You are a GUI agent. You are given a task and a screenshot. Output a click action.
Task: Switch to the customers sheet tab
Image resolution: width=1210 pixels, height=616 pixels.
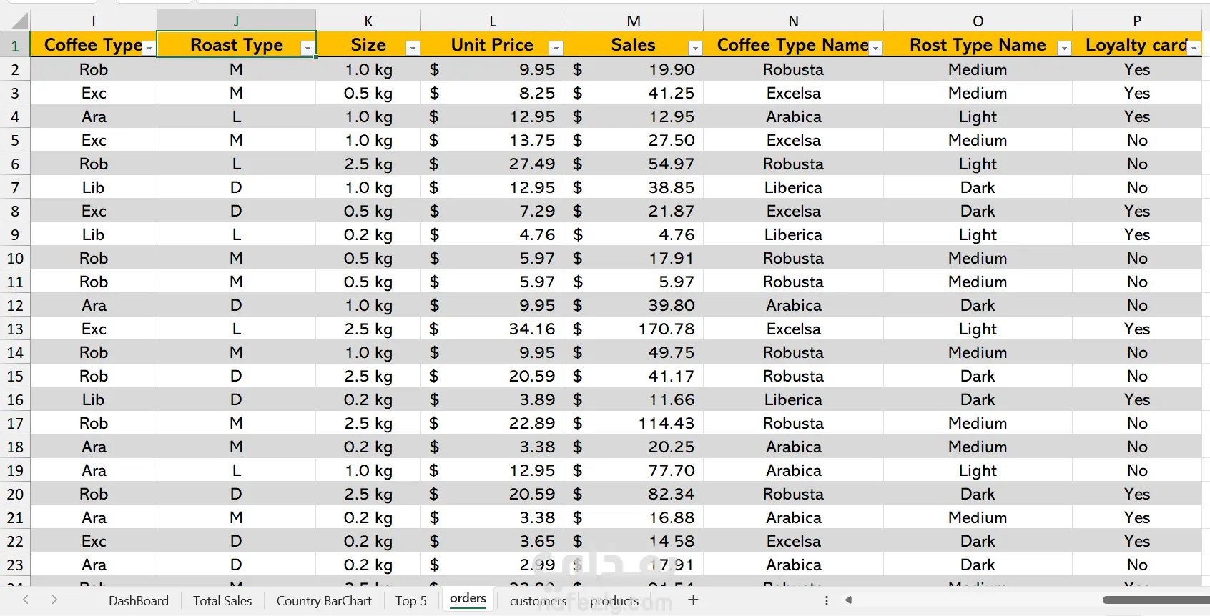pos(538,600)
